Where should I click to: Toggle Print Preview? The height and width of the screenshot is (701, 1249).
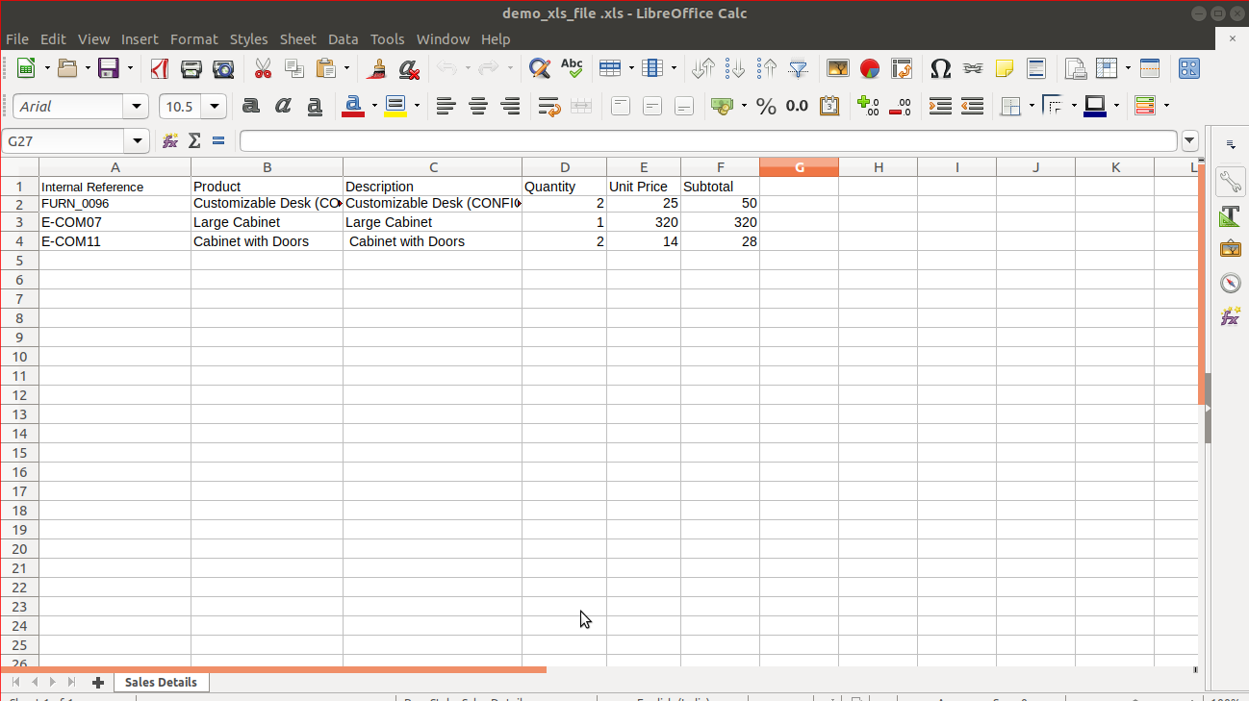point(223,68)
